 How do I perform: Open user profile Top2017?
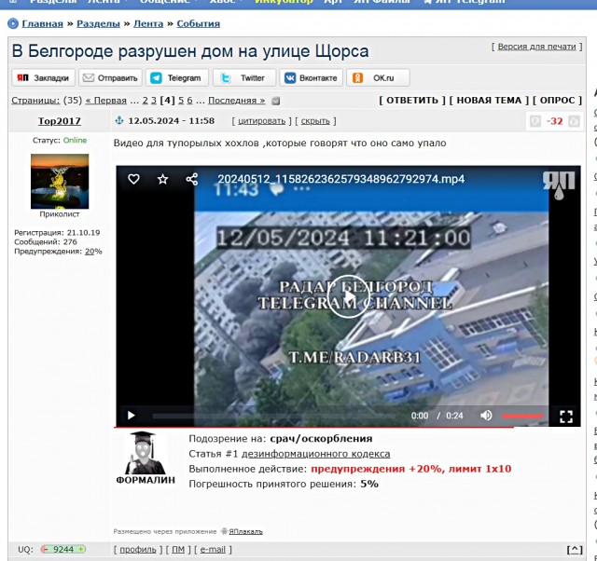(60, 121)
